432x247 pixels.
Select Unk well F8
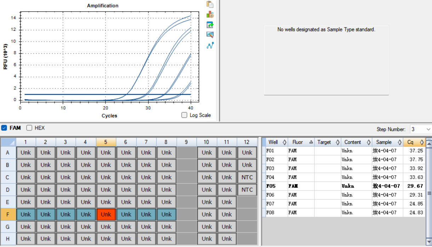(166, 214)
